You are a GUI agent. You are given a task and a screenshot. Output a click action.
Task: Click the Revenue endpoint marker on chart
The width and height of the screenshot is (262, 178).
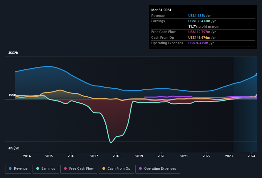click(256, 75)
